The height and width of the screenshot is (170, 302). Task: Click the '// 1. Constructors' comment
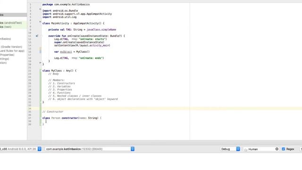(61, 83)
